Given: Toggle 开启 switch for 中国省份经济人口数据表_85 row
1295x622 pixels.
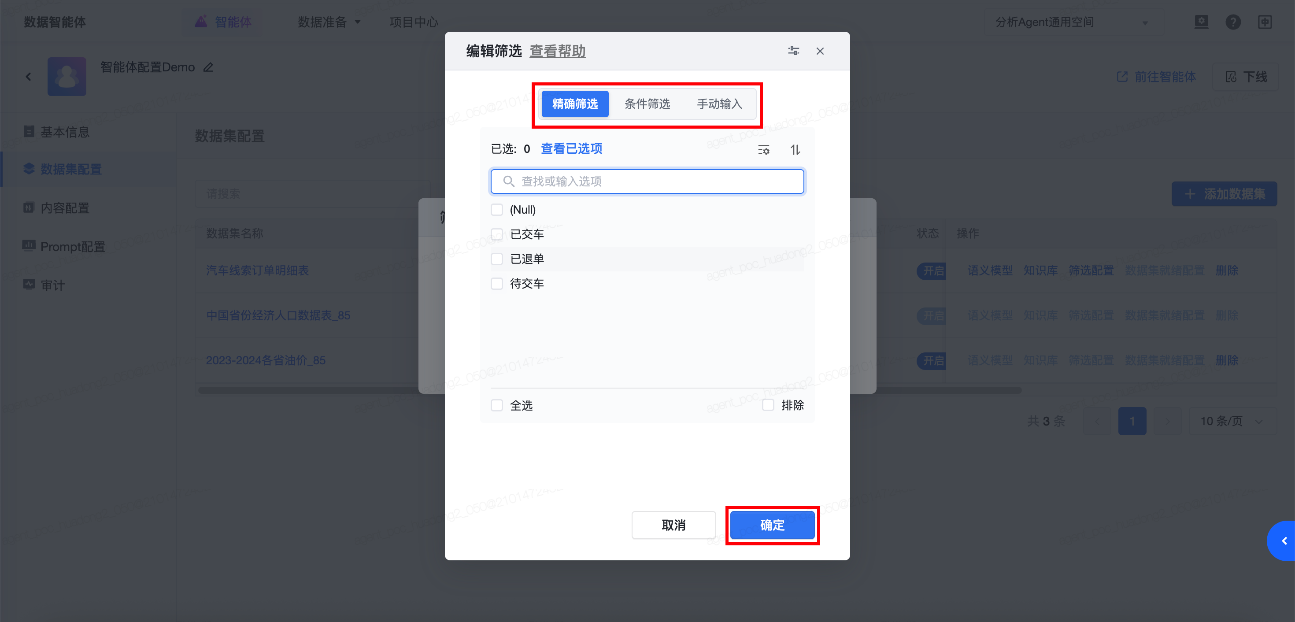Looking at the screenshot, I should (x=932, y=315).
